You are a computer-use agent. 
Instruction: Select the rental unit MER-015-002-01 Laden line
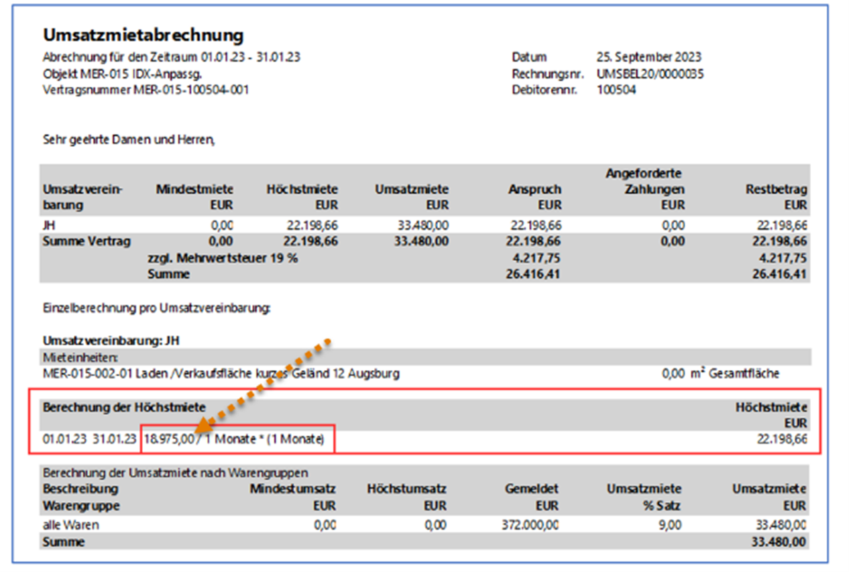(221, 374)
